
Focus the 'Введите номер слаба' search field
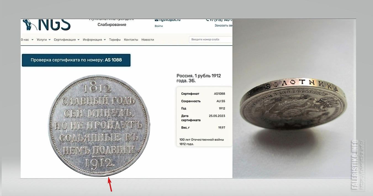211,39
